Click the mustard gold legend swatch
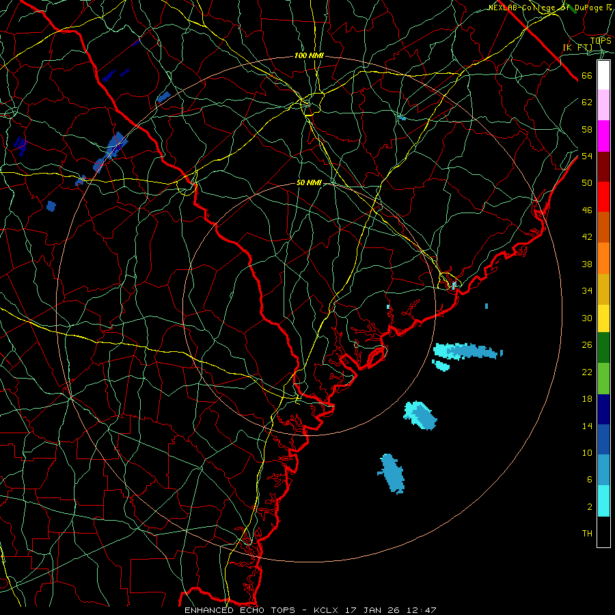 [x=603, y=289]
